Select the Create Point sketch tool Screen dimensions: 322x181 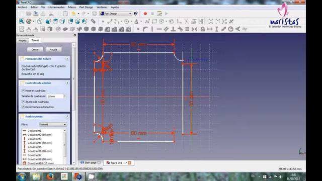[x=103, y=21]
